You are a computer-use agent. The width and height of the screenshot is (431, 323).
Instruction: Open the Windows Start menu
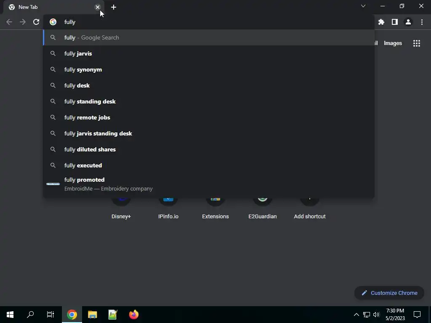(x=10, y=315)
